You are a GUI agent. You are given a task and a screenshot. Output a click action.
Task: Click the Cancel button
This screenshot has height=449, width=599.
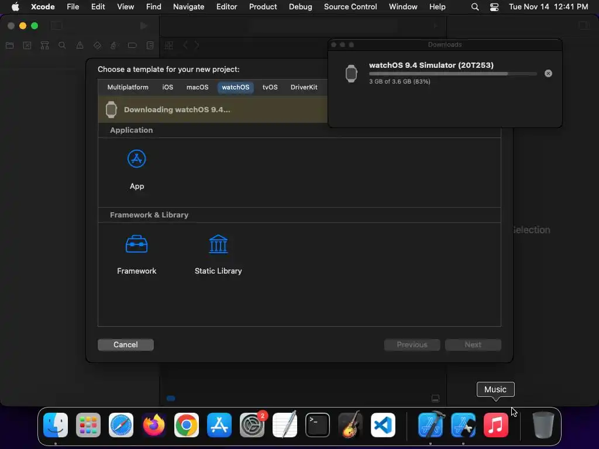click(126, 345)
